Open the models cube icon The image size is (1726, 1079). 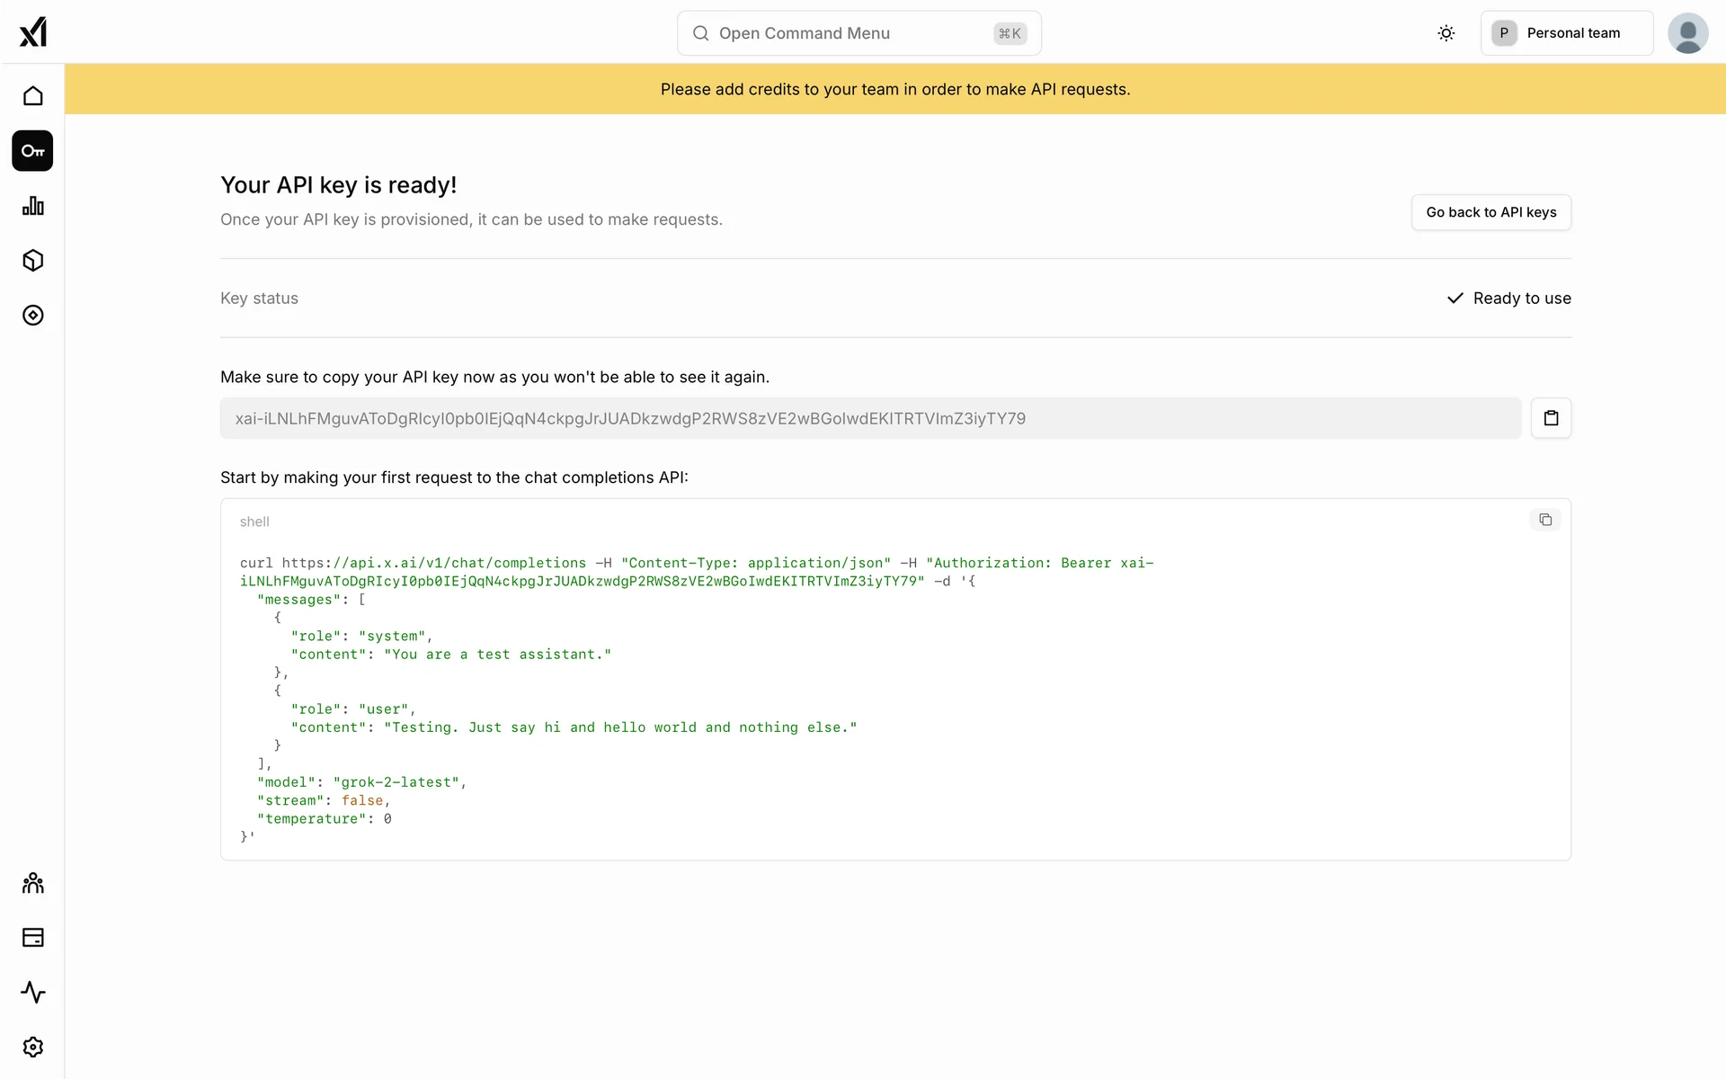point(33,261)
